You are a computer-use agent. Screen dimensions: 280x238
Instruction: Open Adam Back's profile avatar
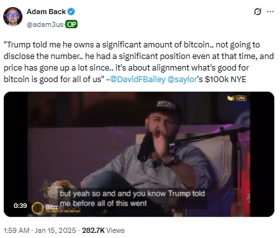point(13,17)
